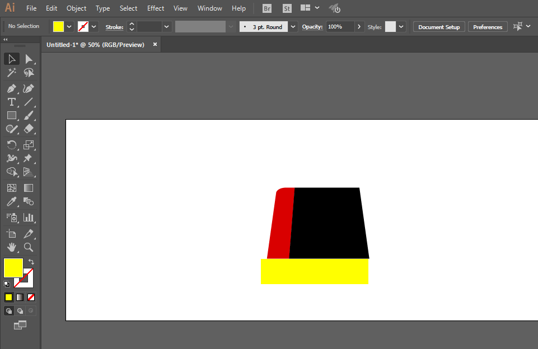This screenshot has width=538, height=349.
Task: Click the large yellow fill swatch
Action: click(13, 268)
